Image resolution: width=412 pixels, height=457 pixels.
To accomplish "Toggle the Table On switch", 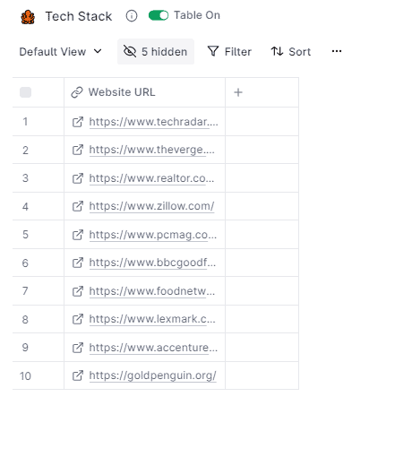I will [159, 15].
